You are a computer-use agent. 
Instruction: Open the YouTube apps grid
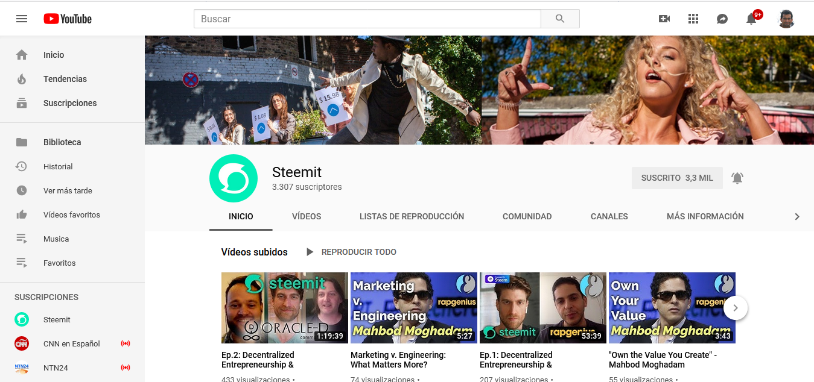click(693, 19)
